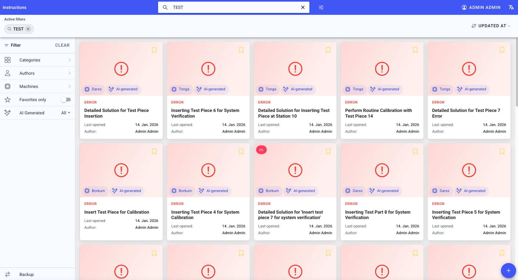Click AI-generated tag on Test Piece Insertion card
This screenshot has width=518, height=280.
[x=123, y=89]
